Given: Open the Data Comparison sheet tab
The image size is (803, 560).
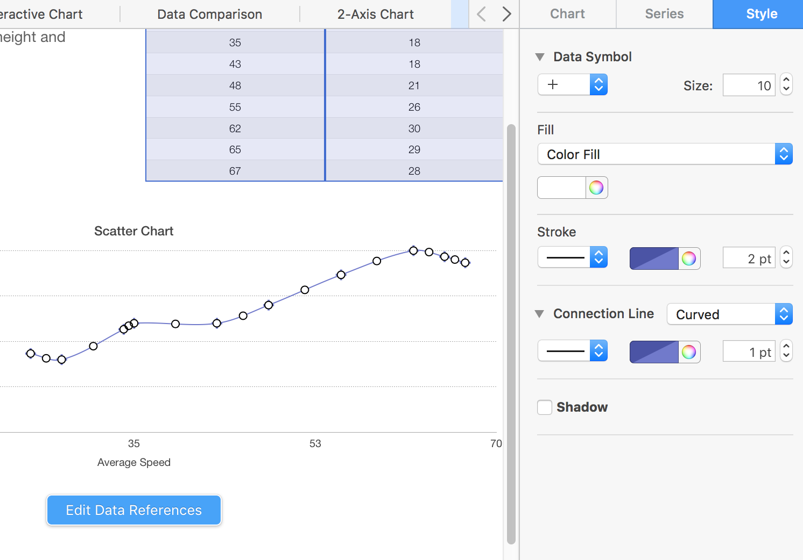Looking at the screenshot, I should coord(209,15).
